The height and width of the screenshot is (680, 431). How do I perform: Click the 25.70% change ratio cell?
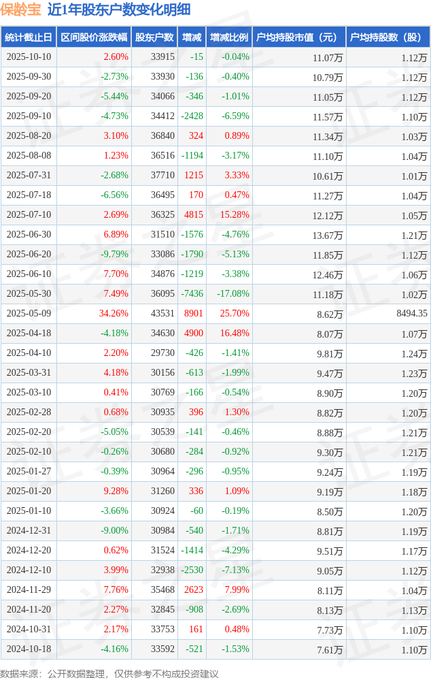(235, 314)
